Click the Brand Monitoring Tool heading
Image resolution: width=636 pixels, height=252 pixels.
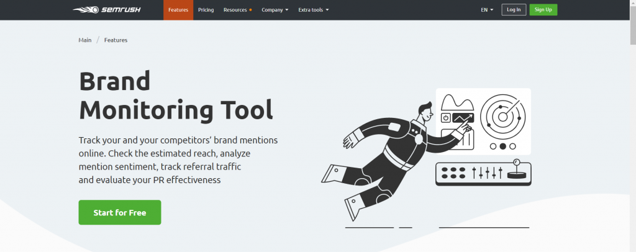coord(176,95)
